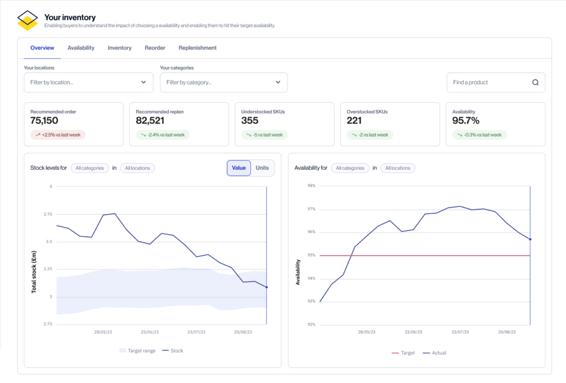This screenshot has width=566, height=383.
Task: Click the downward trend icon on Recommended replen
Action: click(x=143, y=135)
